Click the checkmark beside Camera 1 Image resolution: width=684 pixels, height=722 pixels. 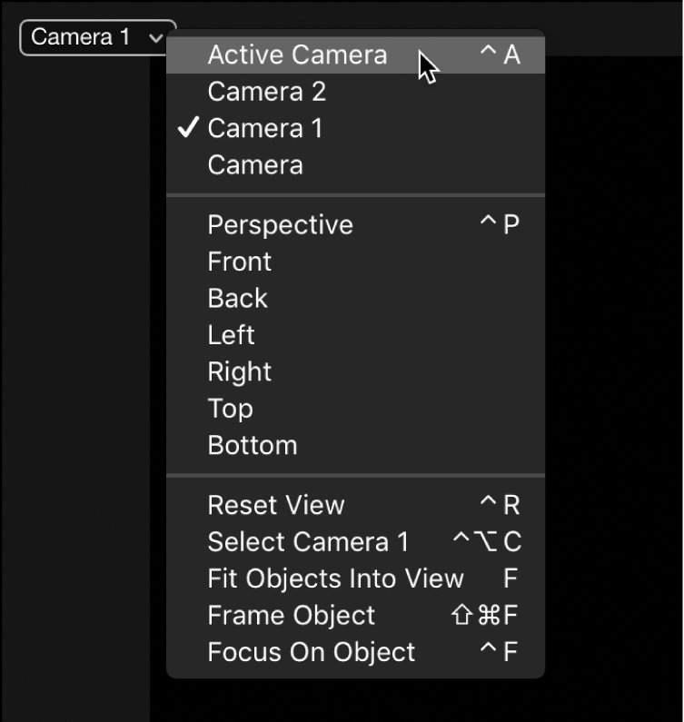pyautogui.click(x=188, y=129)
